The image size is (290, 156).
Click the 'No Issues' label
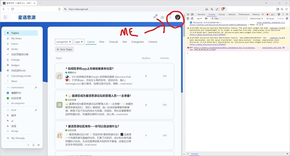[270, 19]
